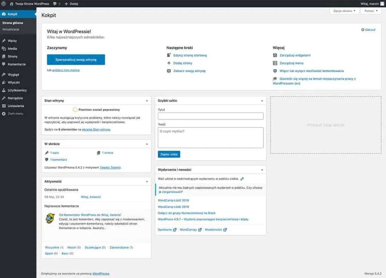Image resolution: width=386 pixels, height=278 pixels.
Task: Click the Spersonalizuj swoją witrynę button
Action: click(x=76, y=59)
